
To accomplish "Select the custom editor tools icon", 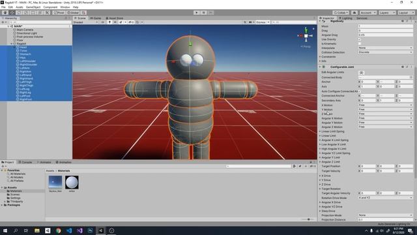I will point(47,12).
